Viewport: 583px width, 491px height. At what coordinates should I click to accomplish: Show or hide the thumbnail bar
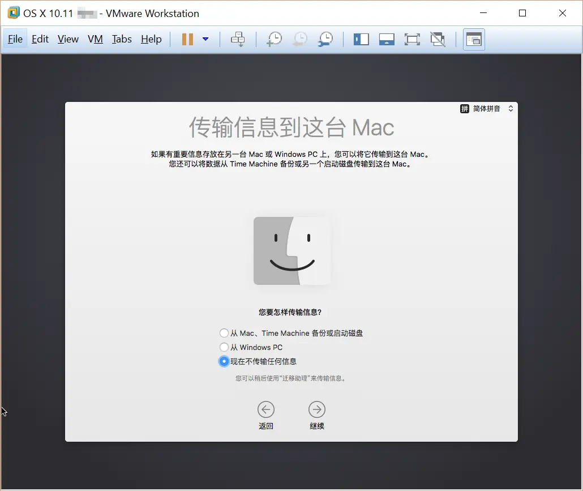click(x=387, y=39)
